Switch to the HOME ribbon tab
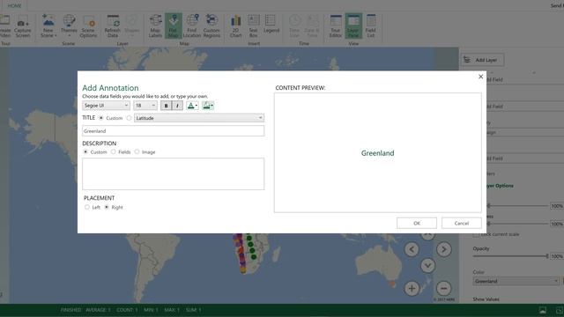 pos(15,5)
